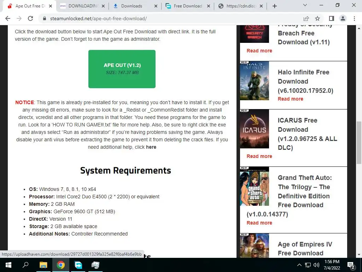
Task: View site security lock info
Action: click(45, 18)
